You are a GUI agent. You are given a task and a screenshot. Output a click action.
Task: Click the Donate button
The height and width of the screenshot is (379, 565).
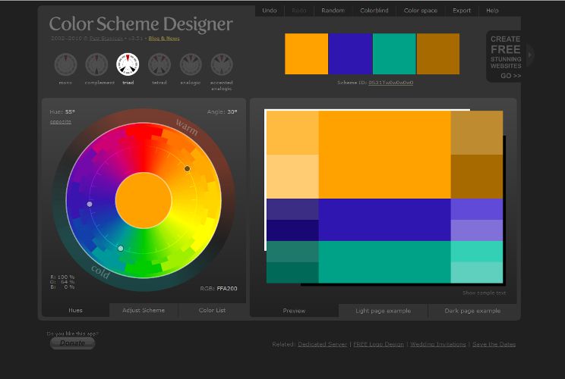pos(72,343)
